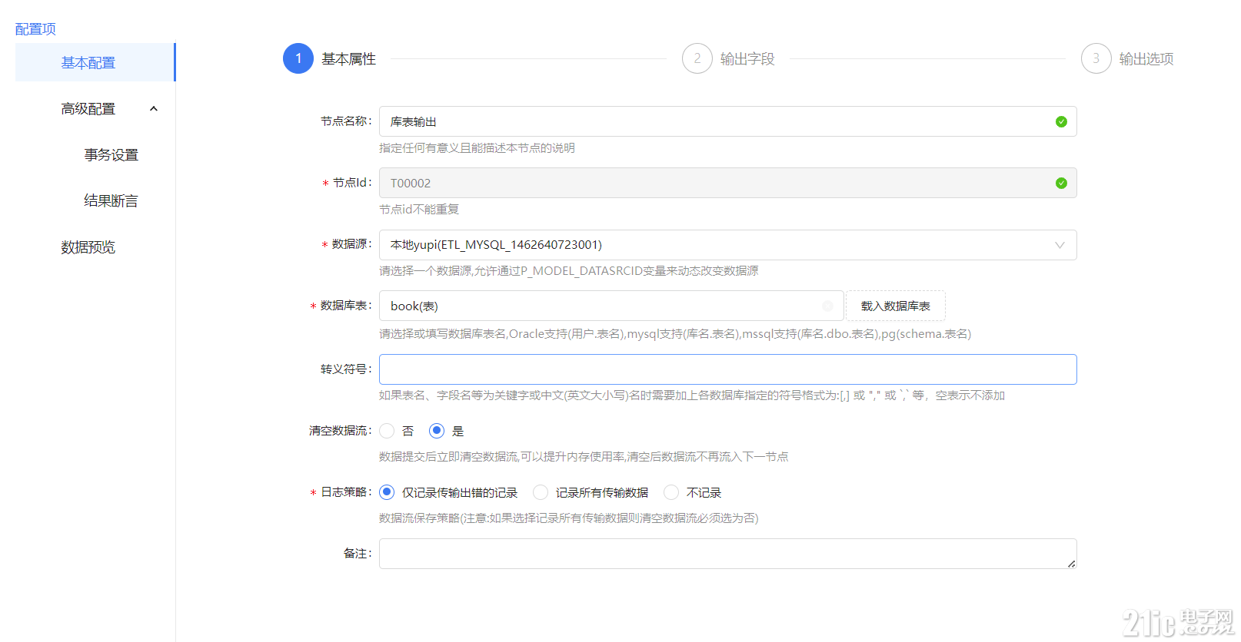Click the 数据源 field label

(351, 244)
